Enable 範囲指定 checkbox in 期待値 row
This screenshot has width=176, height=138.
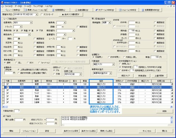[155, 31]
